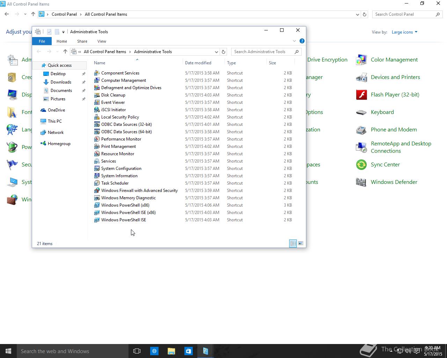
Task: Select Desktop in navigation pane
Action: [58, 74]
